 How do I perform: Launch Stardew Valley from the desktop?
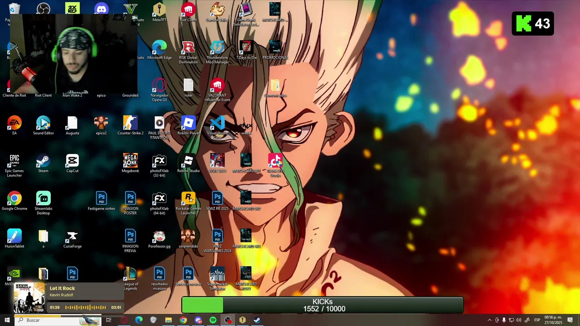coord(217,12)
